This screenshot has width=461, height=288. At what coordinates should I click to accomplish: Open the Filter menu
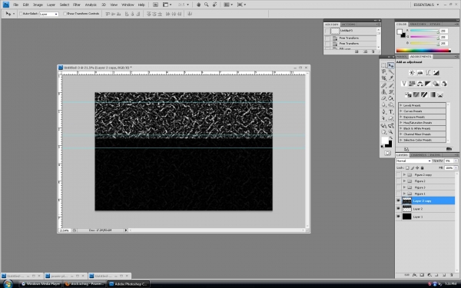76,5
